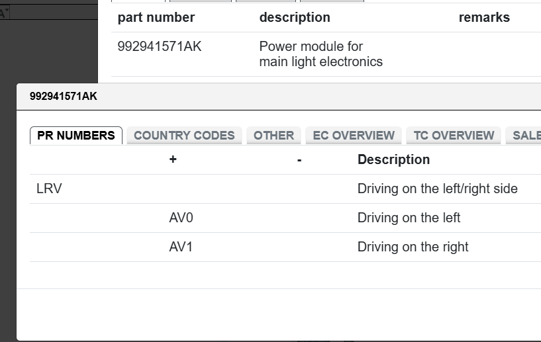Click the 'Driving on the right' description
The image size is (541, 342).
(x=413, y=247)
